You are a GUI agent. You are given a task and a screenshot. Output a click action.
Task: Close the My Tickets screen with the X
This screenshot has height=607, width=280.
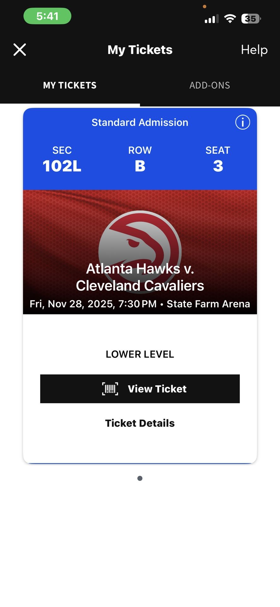pos(20,50)
